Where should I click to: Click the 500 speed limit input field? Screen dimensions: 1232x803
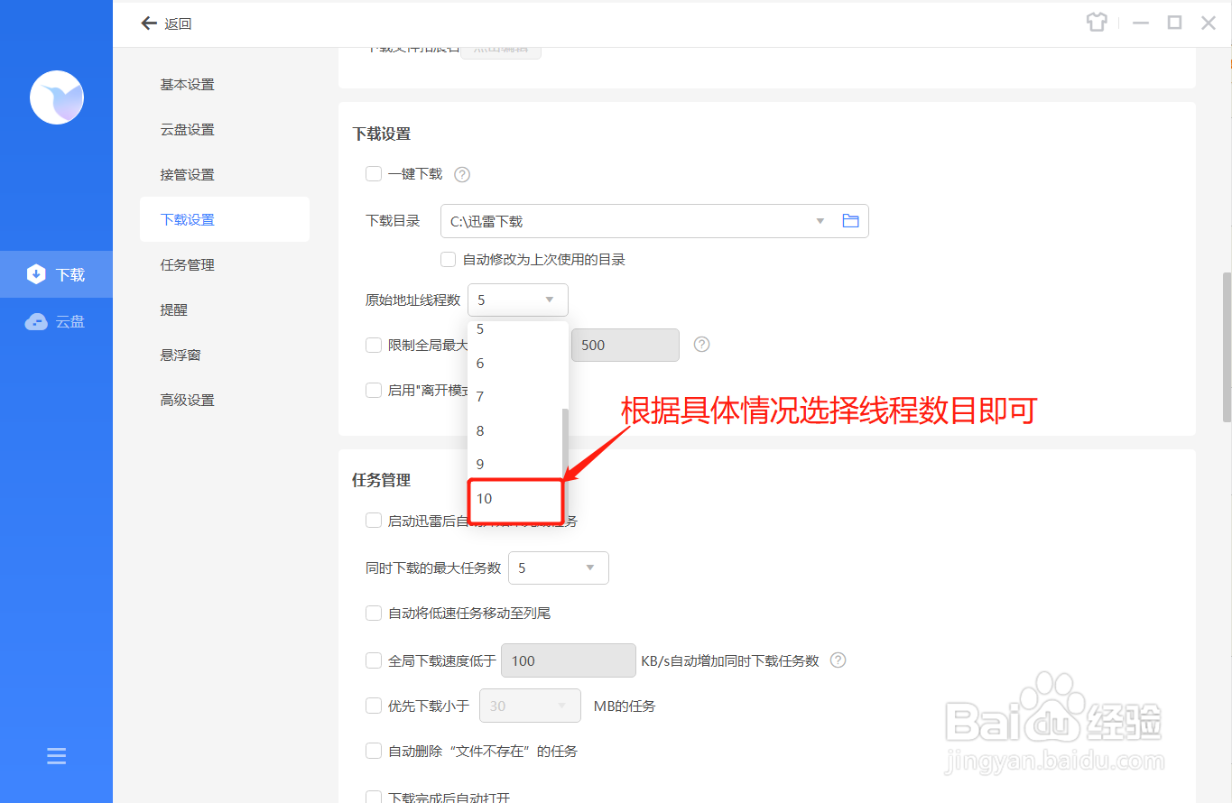625,345
